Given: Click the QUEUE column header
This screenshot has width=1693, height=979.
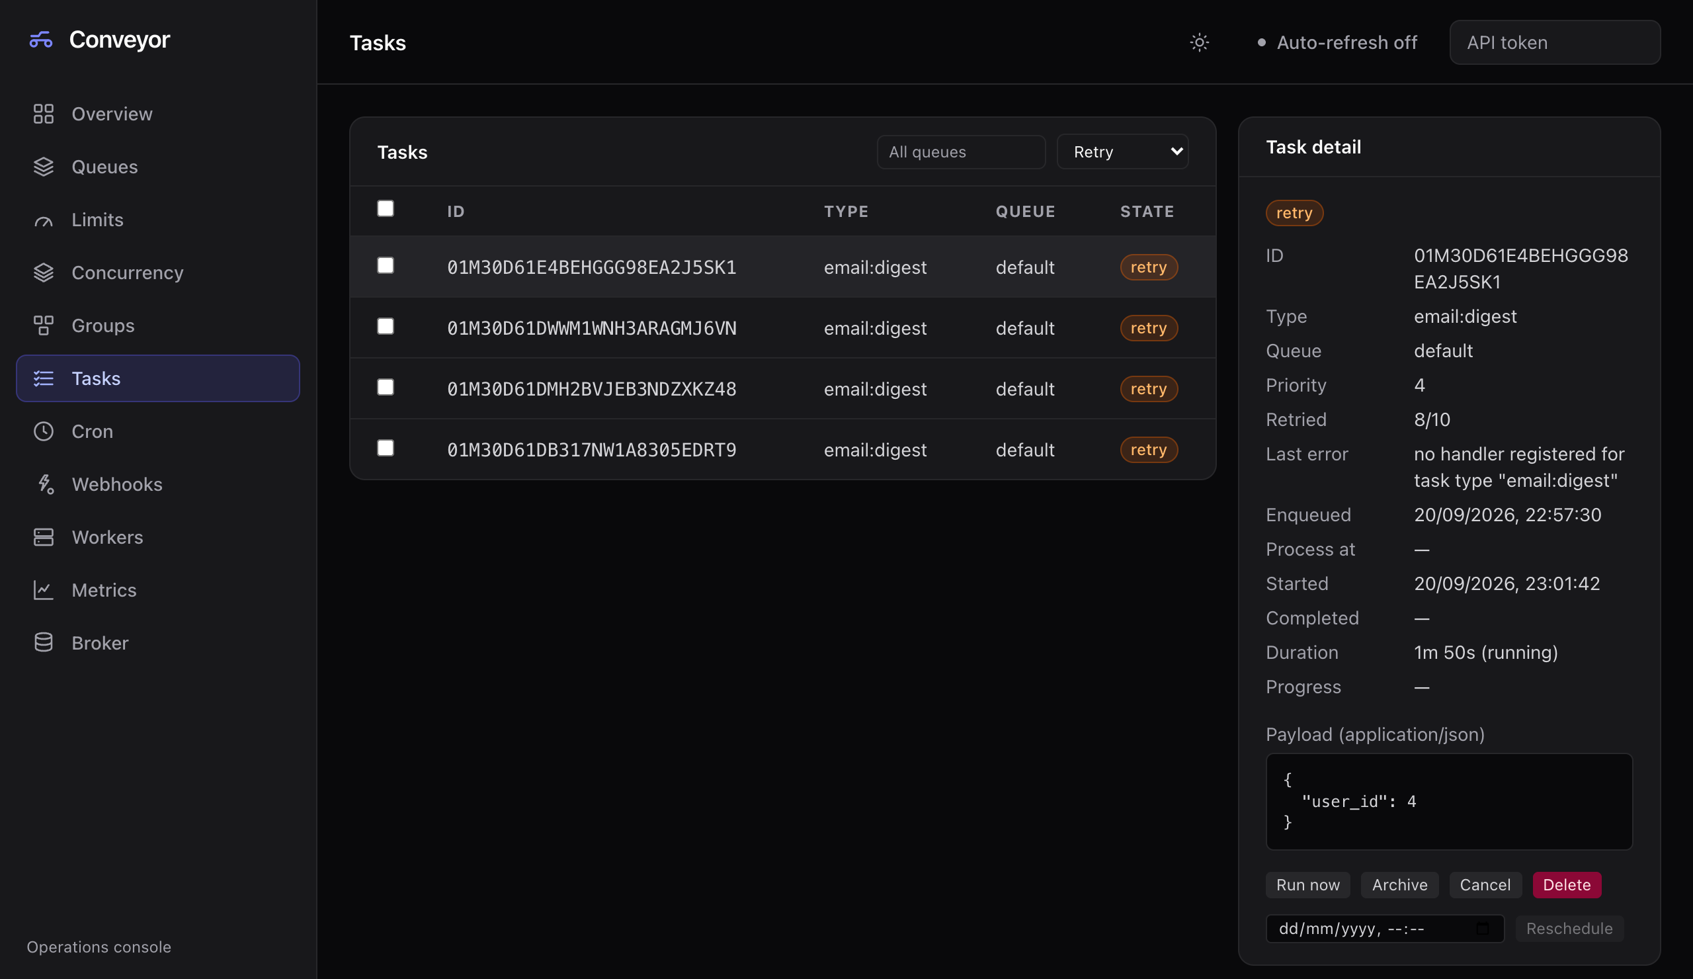Looking at the screenshot, I should coord(1025,212).
